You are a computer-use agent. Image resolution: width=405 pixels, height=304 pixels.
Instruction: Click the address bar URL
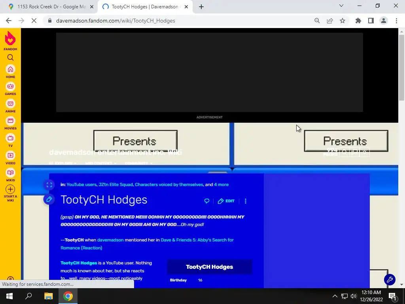pos(115,21)
